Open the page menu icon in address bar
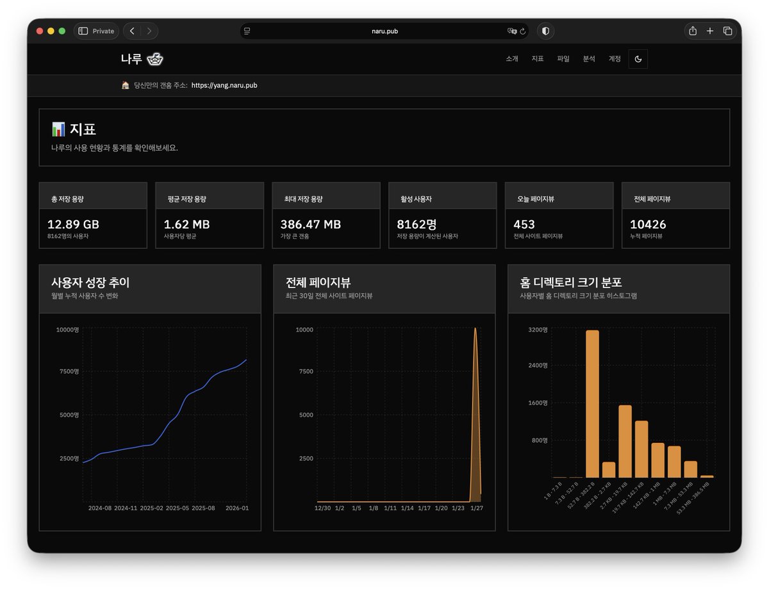This screenshot has width=769, height=589. [x=247, y=31]
